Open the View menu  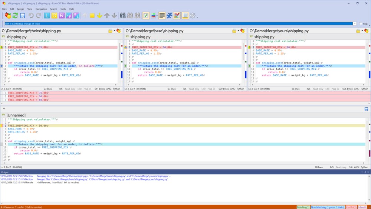point(30,9)
